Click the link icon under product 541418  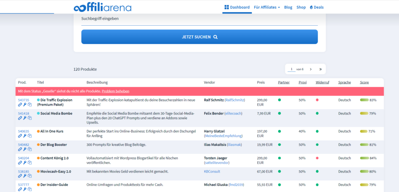coord(20,118)
